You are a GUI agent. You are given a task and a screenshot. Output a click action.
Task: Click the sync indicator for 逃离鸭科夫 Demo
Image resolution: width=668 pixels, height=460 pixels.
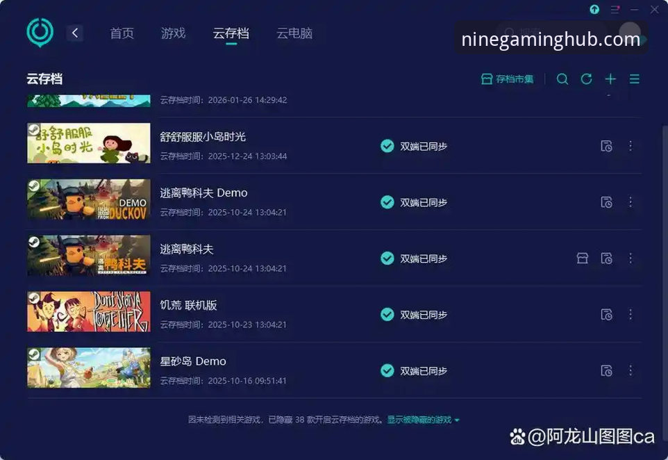tap(387, 202)
